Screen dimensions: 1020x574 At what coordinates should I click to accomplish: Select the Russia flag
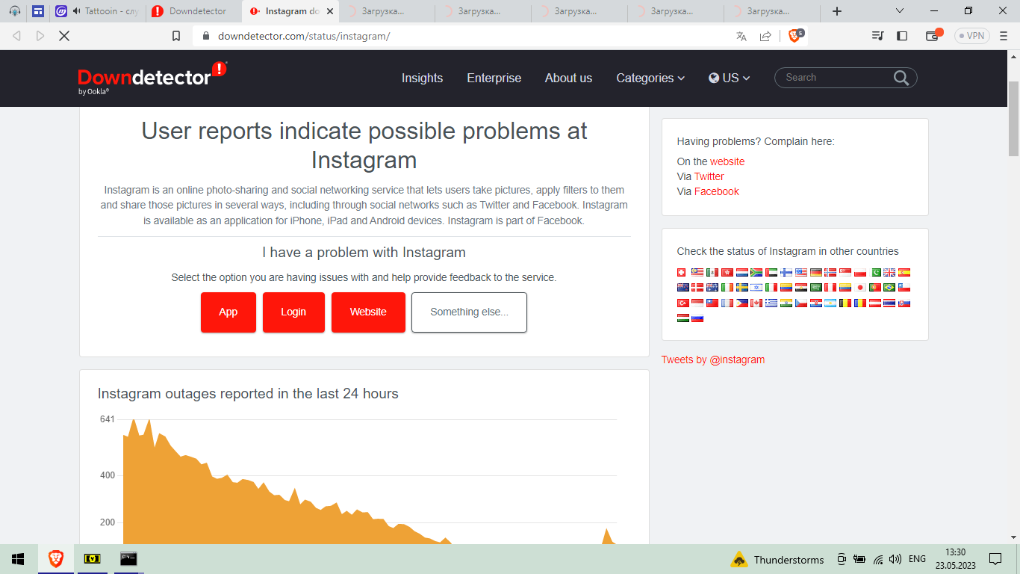pyautogui.click(x=697, y=318)
